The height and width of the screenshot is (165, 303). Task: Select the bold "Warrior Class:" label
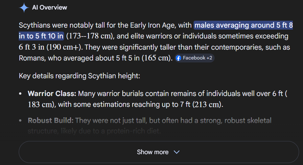coord(52,94)
